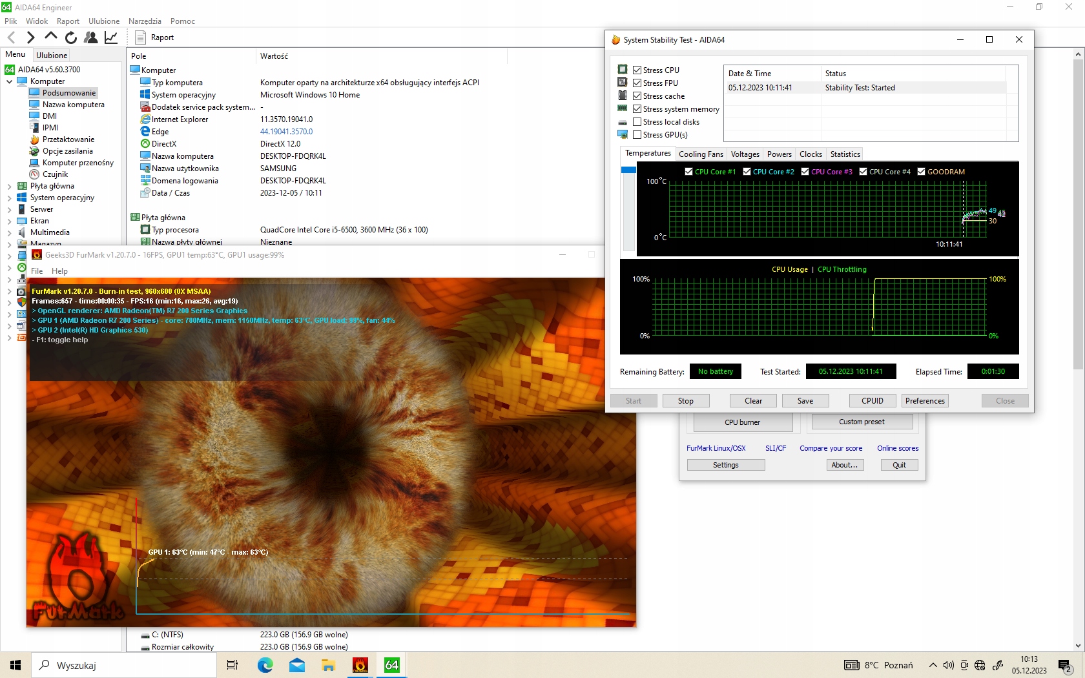
Task: Click the FurMark icon in the taskbar
Action: point(360,665)
